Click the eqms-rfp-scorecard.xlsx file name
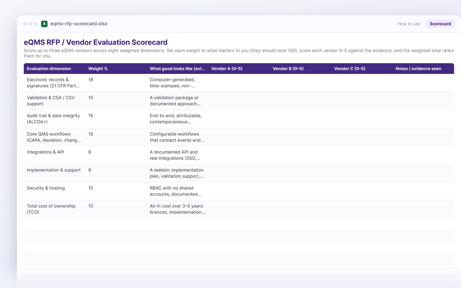This screenshot has height=288, width=461. click(79, 24)
